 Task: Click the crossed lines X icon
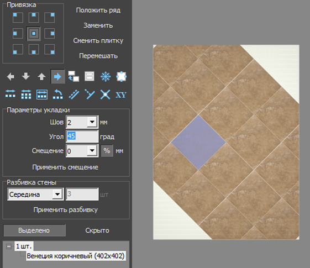coord(105,94)
